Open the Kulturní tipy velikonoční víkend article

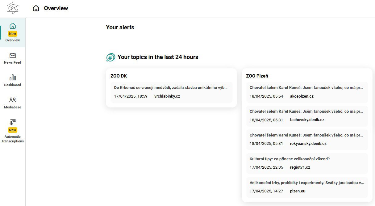coord(290,159)
